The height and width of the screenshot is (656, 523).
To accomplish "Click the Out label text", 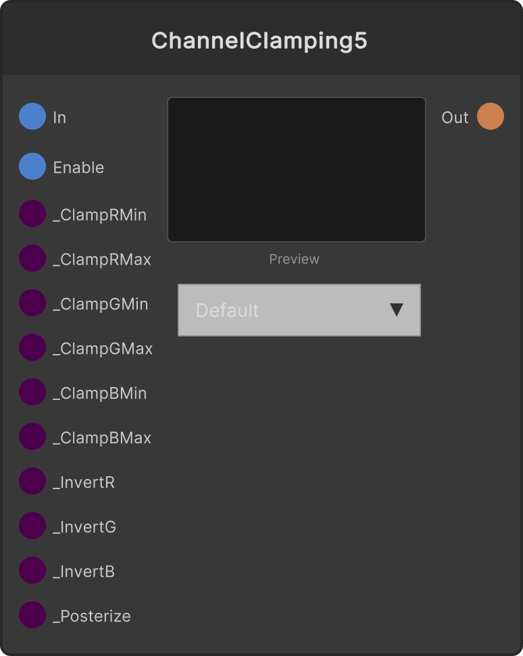I will coord(455,118).
